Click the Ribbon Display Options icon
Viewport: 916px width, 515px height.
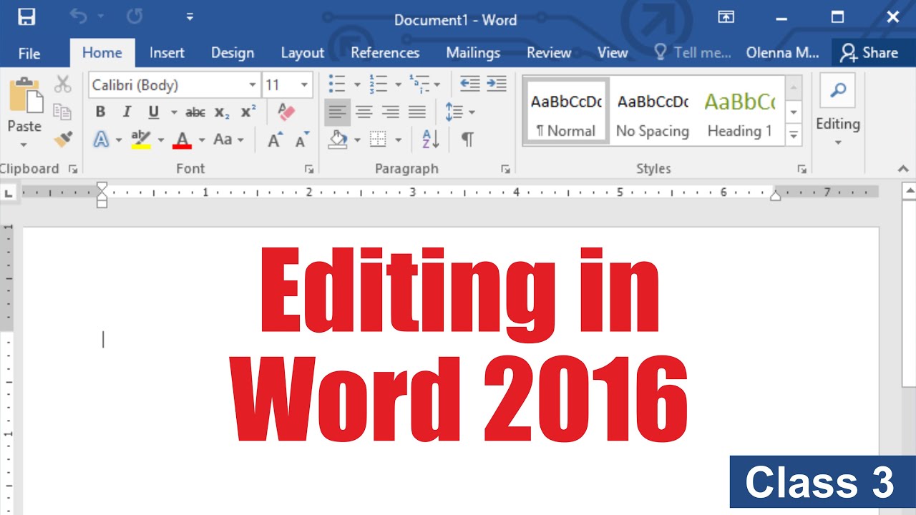(x=726, y=17)
